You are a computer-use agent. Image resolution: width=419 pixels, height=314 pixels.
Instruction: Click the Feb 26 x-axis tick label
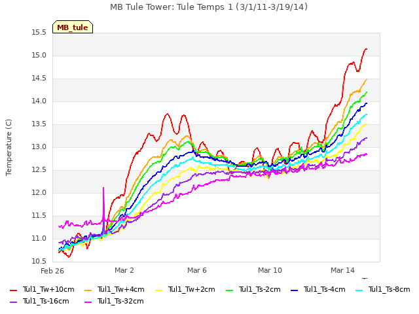(52, 271)
